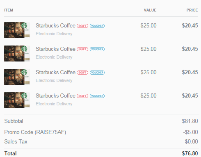Click the EGIFT badge on second item
The image size is (201, 157).
(82, 49)
